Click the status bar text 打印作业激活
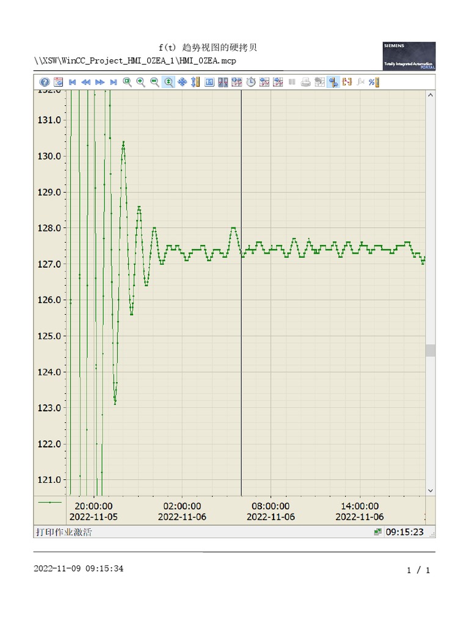 64,532
